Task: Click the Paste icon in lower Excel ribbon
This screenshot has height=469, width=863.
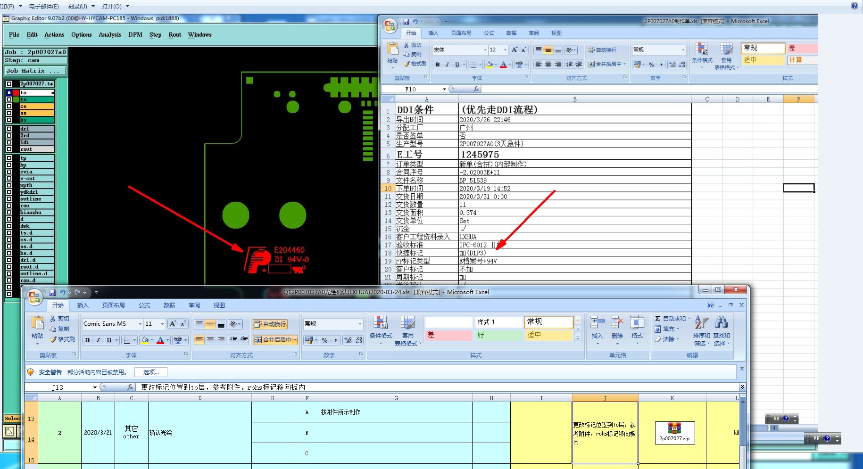Action: click(x=37, y=322)
